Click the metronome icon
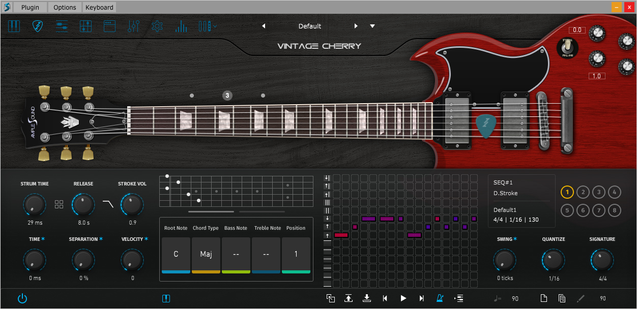The height and width of the screenshot is (309, 637). (440, 298)
